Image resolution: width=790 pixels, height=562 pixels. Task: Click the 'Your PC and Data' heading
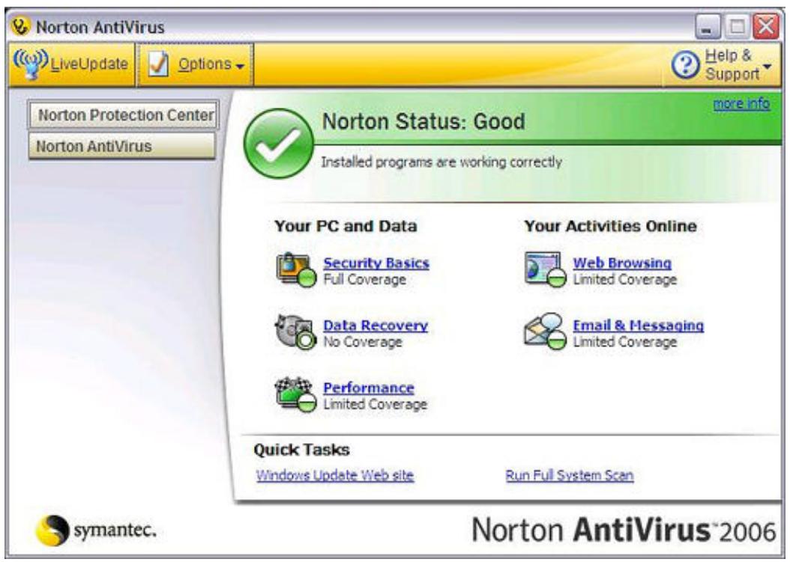pos(346,226)
